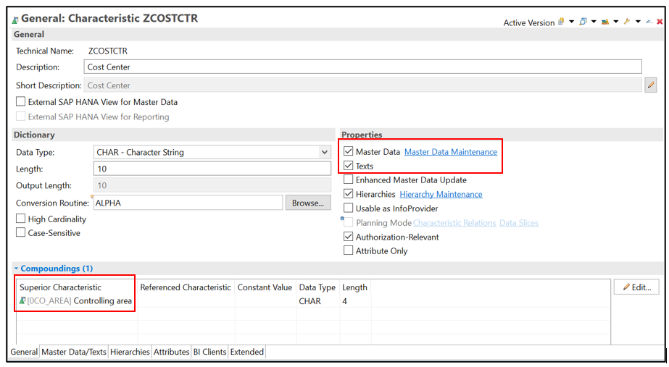The image size is (669, 367).
Task: Click the Referenced Characteristic column header
Action: pyautogui.click(x=185, y=287)
